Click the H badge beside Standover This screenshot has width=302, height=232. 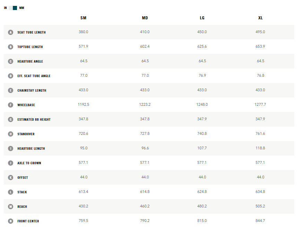click(11, 134)
